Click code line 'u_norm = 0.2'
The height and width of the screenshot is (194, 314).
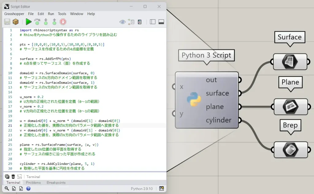tap(32, 97)
